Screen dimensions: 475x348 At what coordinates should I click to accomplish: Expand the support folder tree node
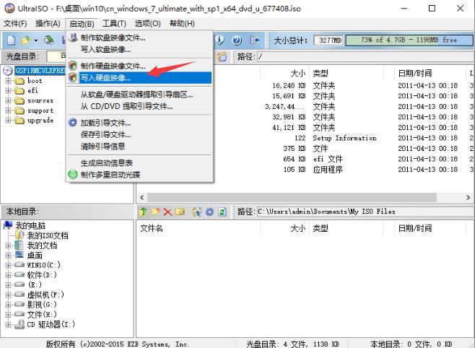[8, 110]
